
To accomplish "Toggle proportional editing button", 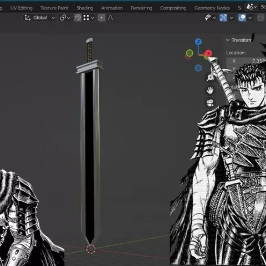I will click(x=101, y=18).
